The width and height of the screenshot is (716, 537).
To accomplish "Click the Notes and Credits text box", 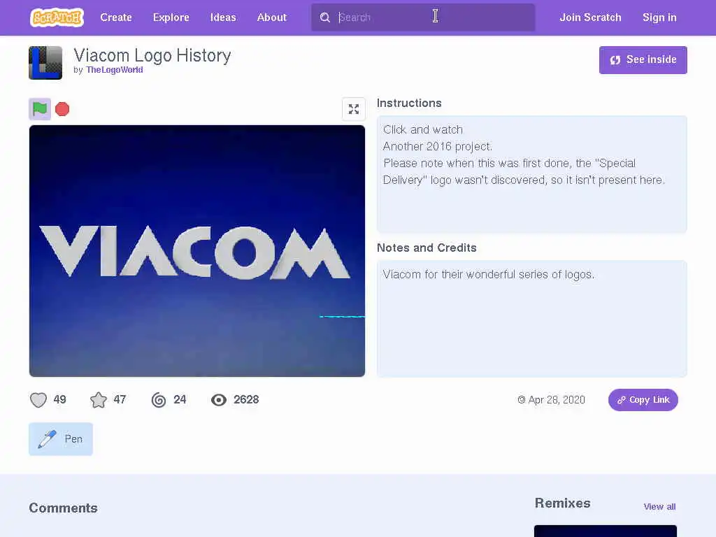I will [x=531, y=319].
